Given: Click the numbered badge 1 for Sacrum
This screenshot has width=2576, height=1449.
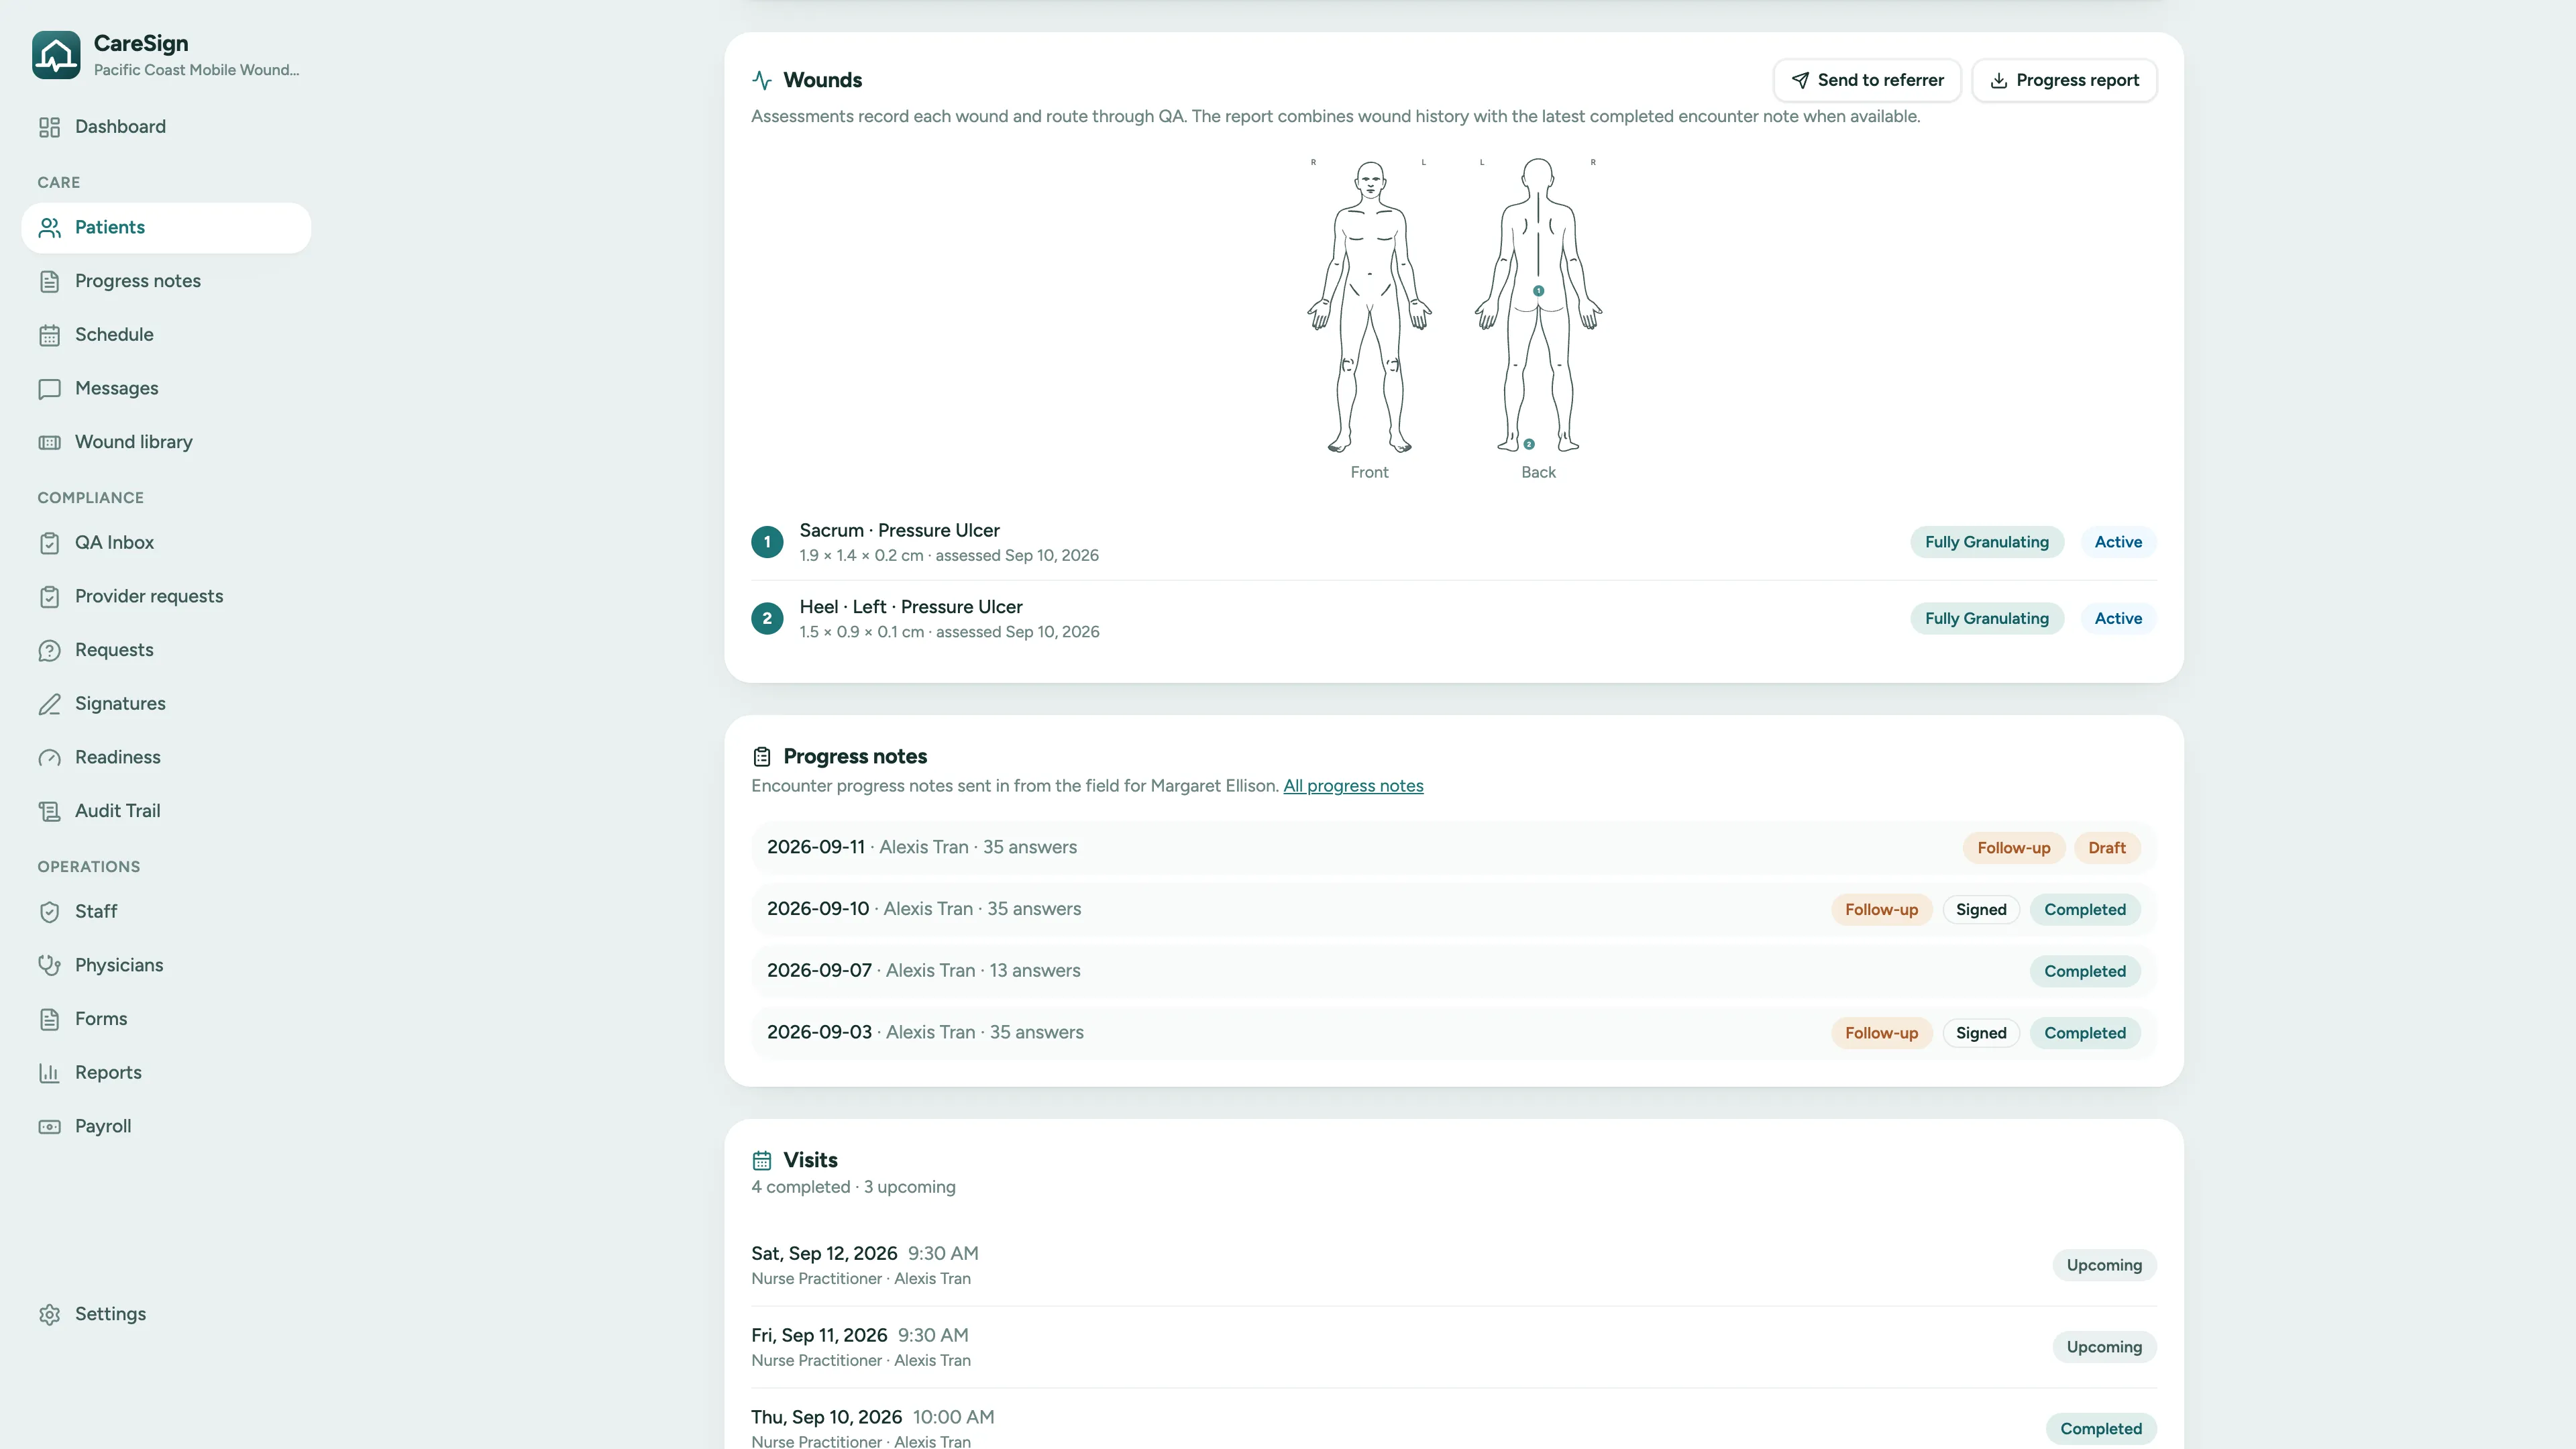Looking at the screenshot, I should click(x=767, y=542).
